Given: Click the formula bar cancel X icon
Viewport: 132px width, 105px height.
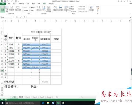Looking at the screenshot, I should tap(17, 17).
